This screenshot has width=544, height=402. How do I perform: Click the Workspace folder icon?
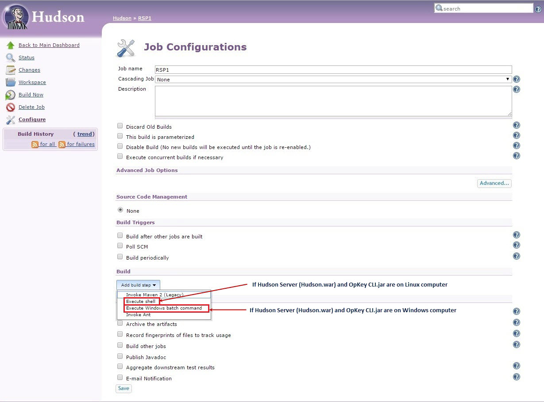click(11, 82)
